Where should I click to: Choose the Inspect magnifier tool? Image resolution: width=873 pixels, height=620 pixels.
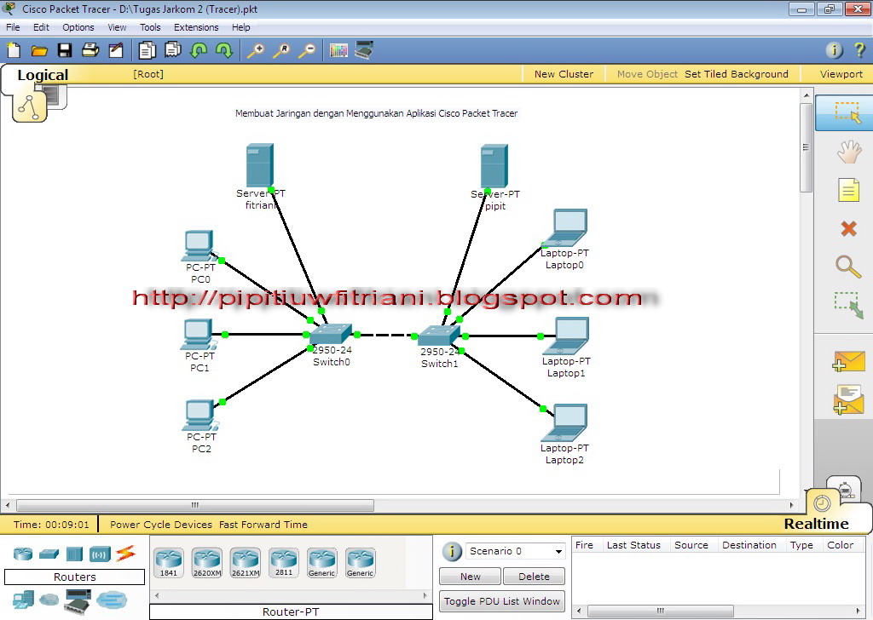(848, 267)
